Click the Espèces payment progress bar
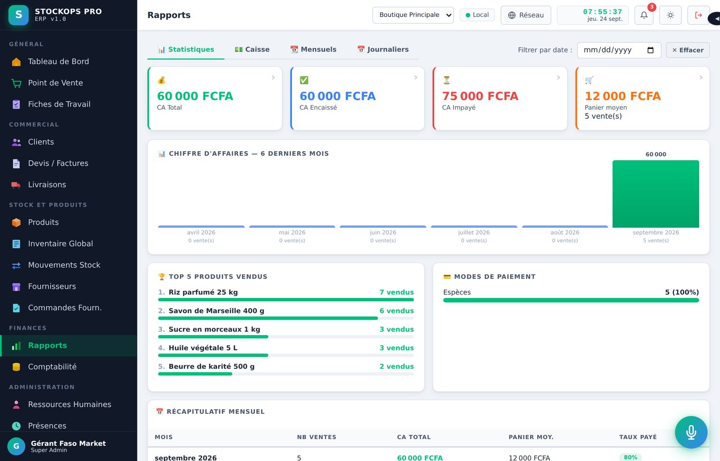Image resolution: width=720 pixels, height=461 pixels. pyautogui.click(x=571, y=300)
